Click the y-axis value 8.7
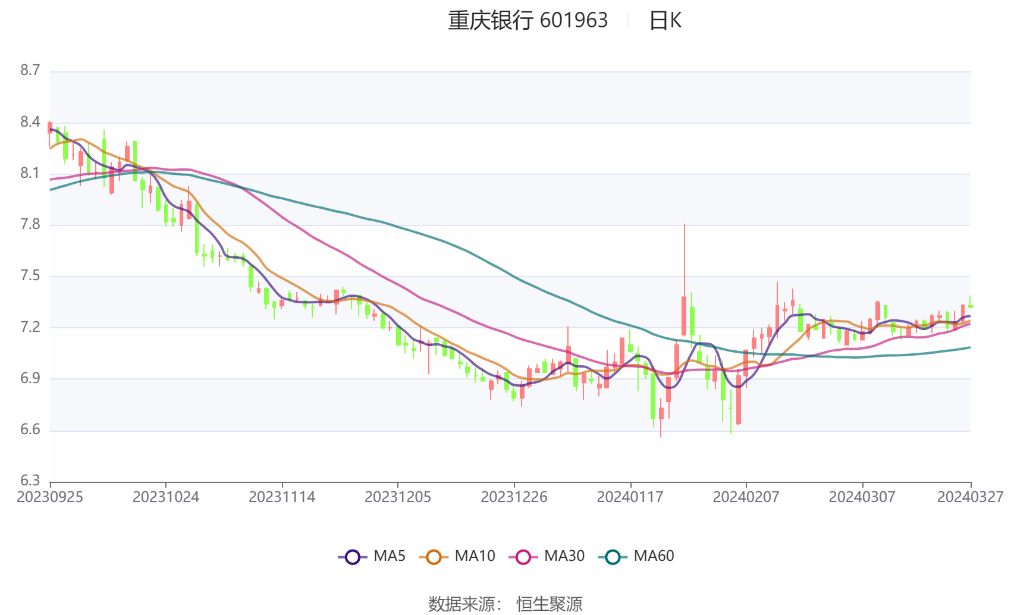This screenshot has width=1011, height=615. [30, 71]
